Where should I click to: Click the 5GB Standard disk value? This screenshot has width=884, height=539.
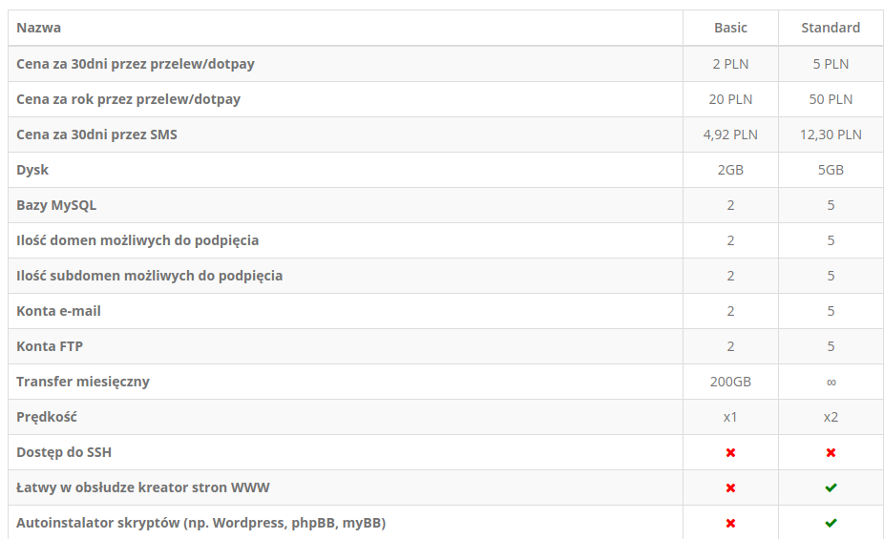(x=831, y=170)
